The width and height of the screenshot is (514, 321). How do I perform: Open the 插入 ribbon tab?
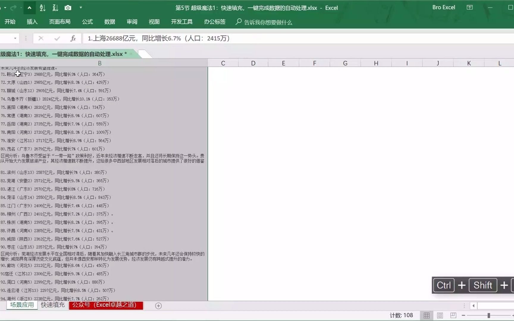[x=32, y=22]
